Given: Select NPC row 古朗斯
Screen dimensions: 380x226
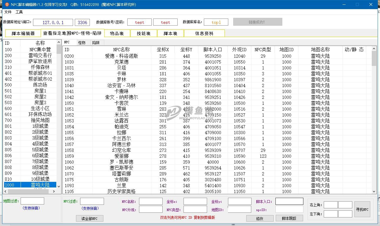Looking at the screenshot, I should pos(217,180).
